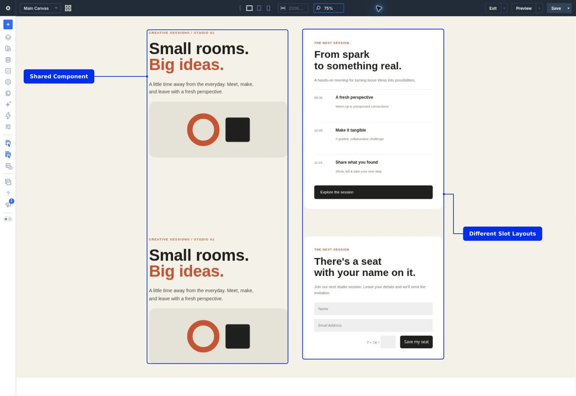576x396 pixels.
Task: Select the first dotted-box pointer selection tool
Action: pos(8,143)
